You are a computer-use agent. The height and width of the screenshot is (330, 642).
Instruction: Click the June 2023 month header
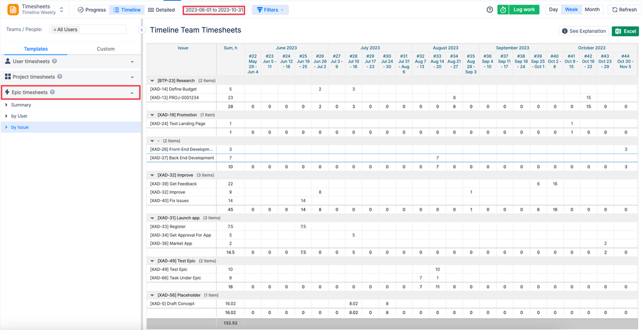click(286, 48)
